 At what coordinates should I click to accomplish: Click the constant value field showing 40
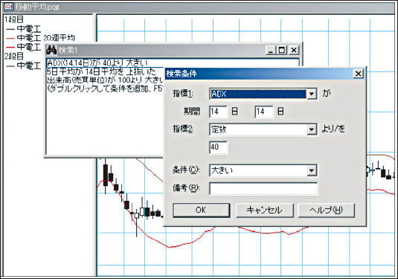[218, 147]
